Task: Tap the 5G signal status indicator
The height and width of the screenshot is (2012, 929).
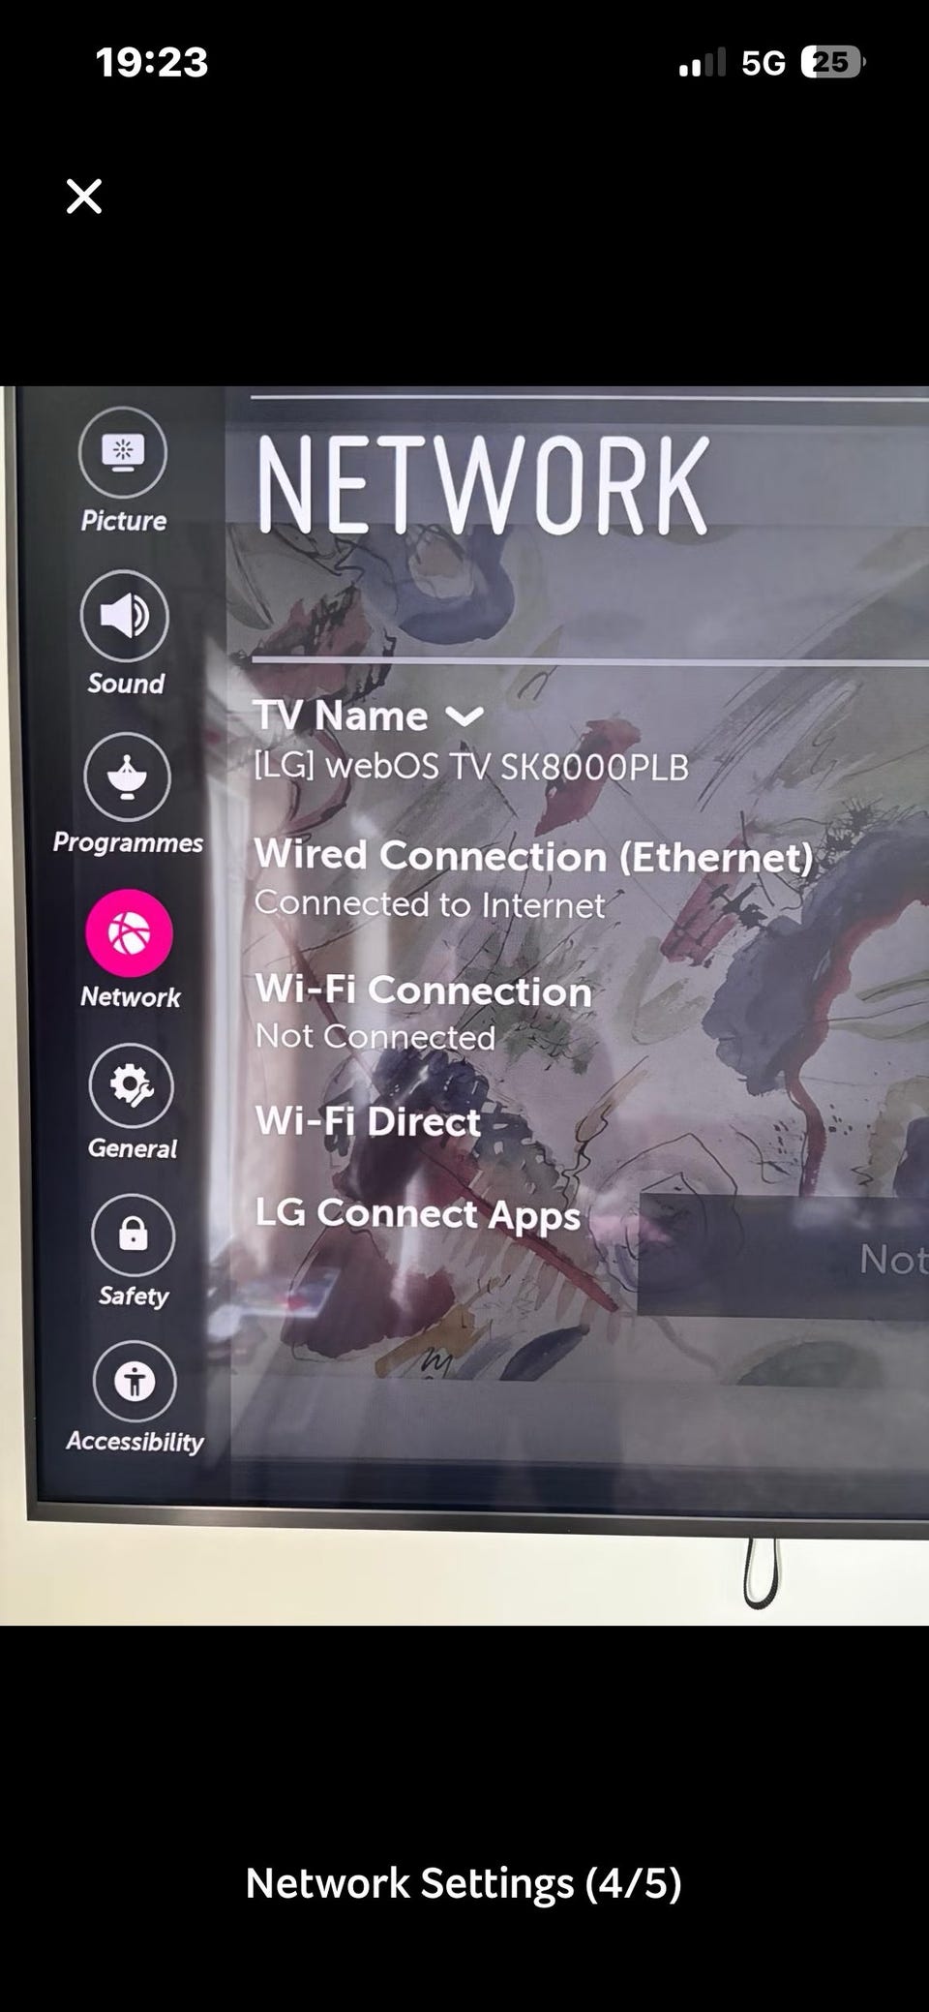Action: point(763,64)
